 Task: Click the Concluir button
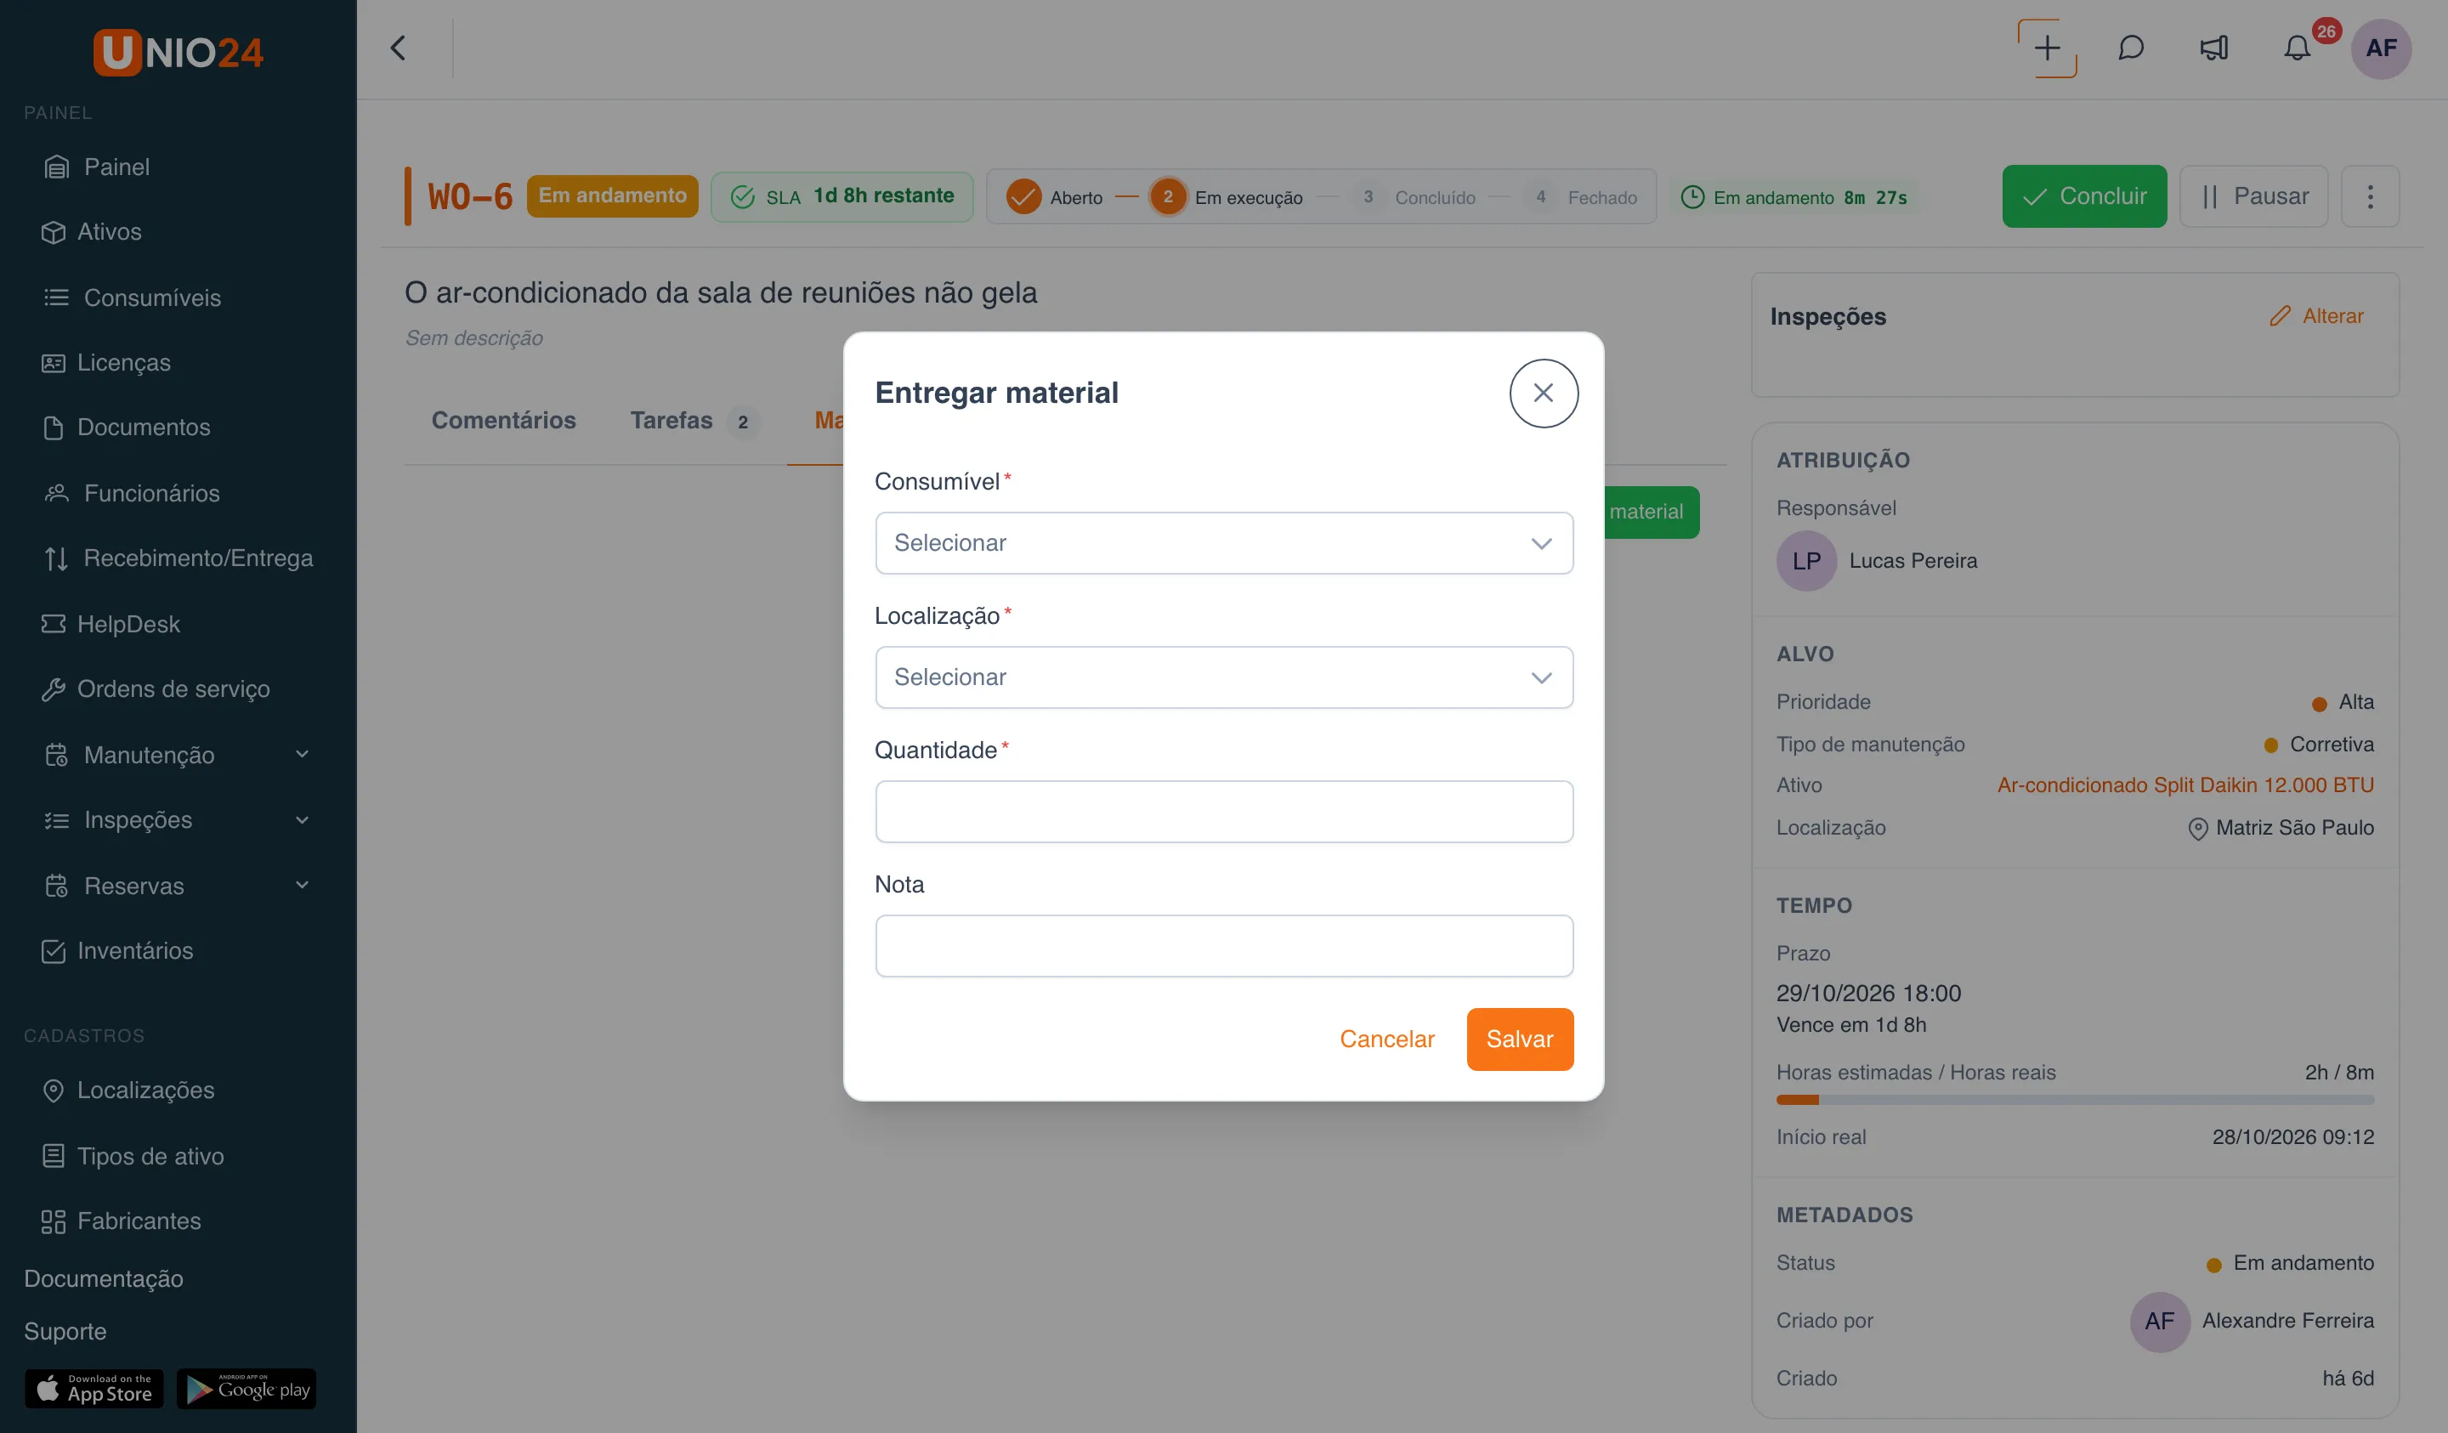pyautogui.click(x=2085, y=196)
